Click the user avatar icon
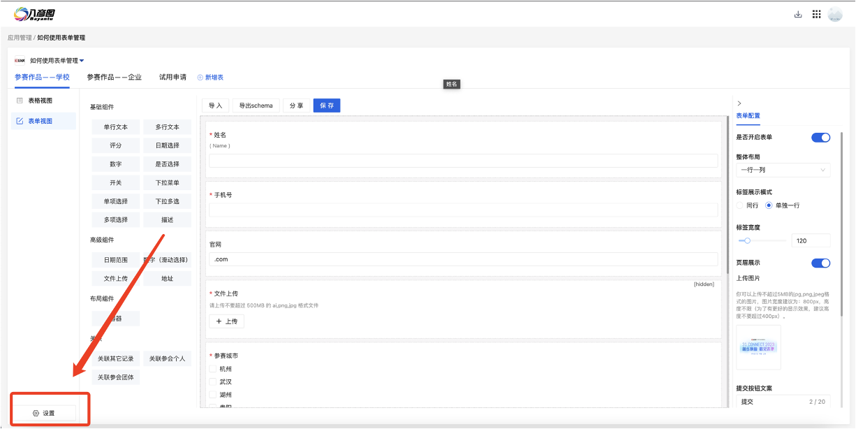Screen dimensions: 856x429 835,15
